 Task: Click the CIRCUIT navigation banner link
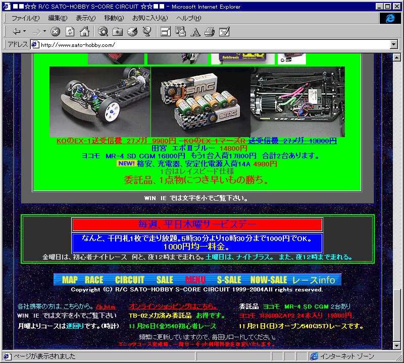tap(130, 280)
